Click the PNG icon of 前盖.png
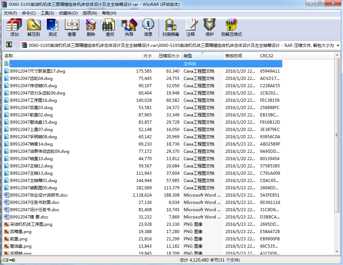 click(x=7, y=239)
